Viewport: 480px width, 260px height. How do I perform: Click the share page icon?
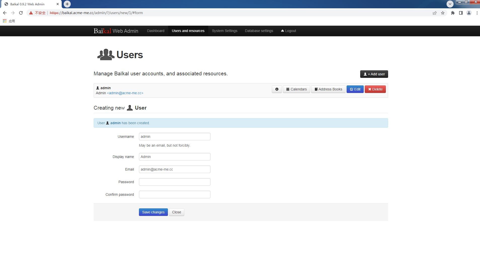(x=435, y=13)
